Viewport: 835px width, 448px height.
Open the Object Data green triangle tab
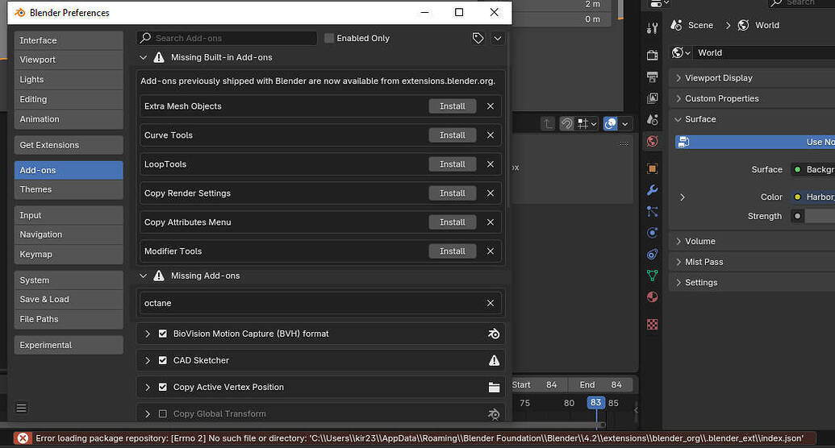click(653, 276)
